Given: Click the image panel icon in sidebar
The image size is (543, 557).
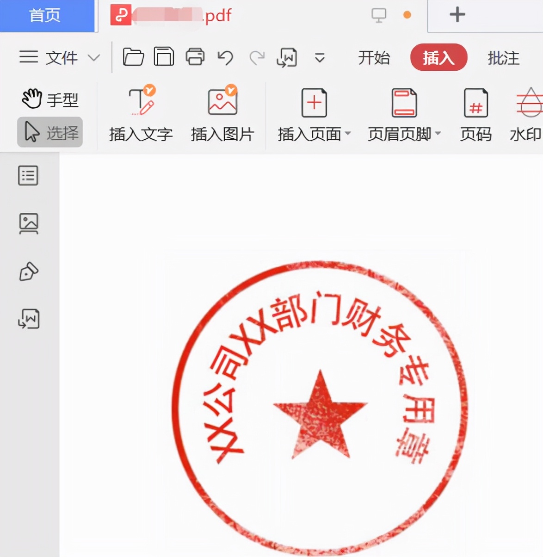Looking at the screenshot, I should click(28, 224).
